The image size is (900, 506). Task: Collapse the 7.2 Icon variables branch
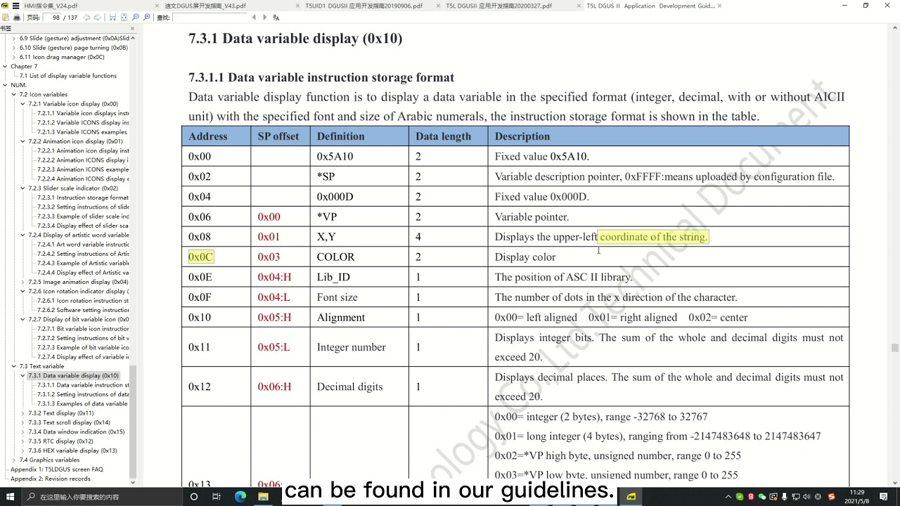[13, 94]
